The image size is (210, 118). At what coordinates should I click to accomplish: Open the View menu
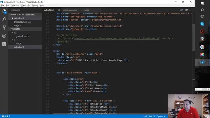tap(23, 6)
